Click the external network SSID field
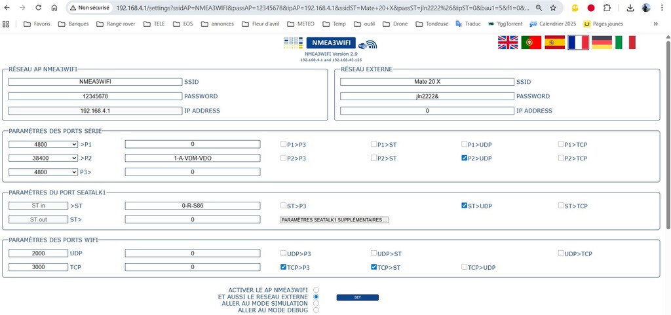 [x=427, y=82]
